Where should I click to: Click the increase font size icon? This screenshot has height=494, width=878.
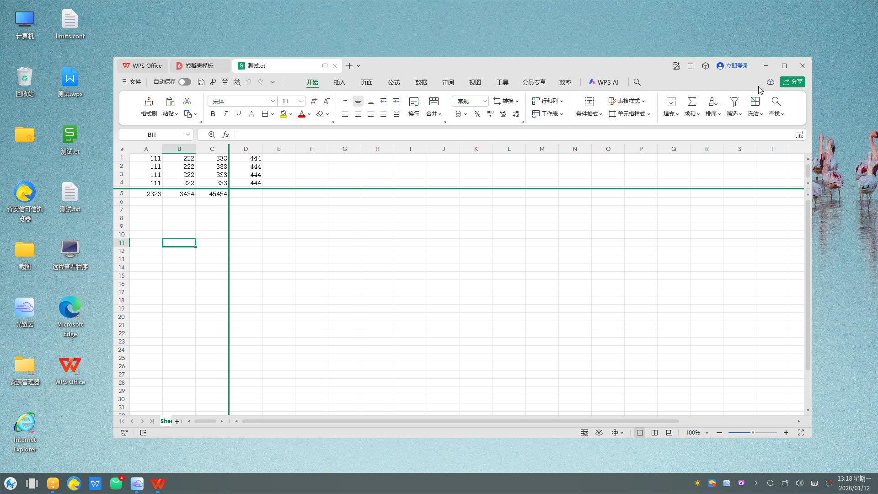[x=314, y=101]
